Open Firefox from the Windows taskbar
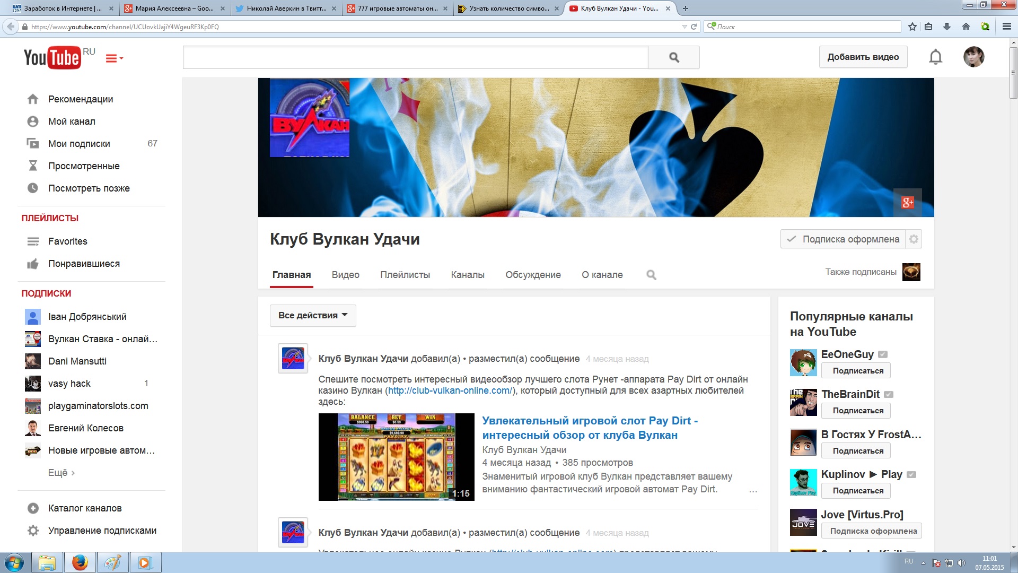This screenshot has height=573, width=1018. 80,562
